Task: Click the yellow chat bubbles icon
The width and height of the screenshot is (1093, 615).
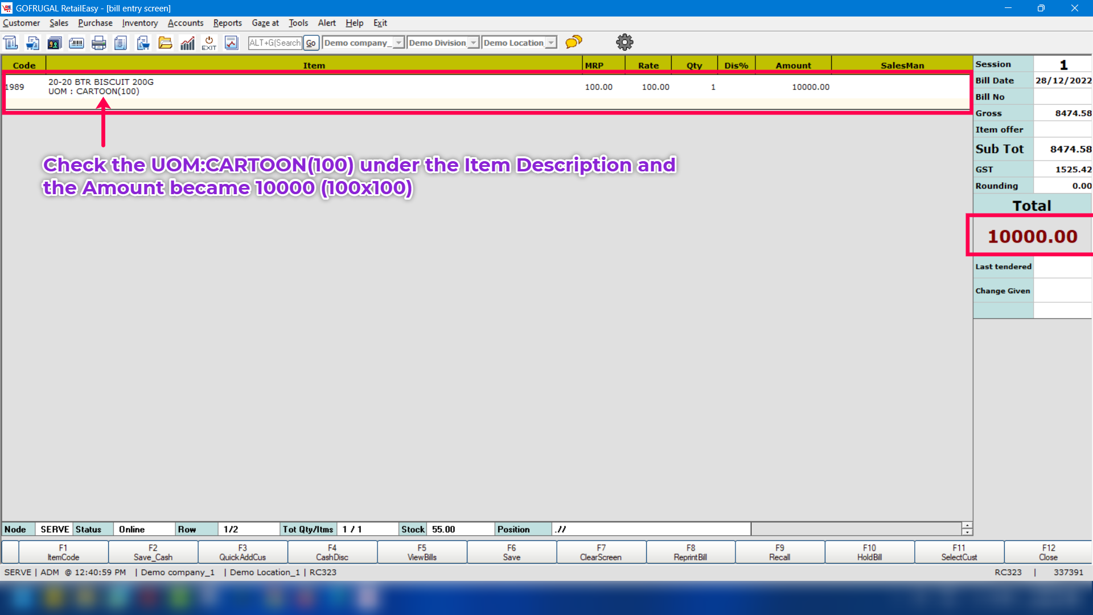Action: tap(574, 42)
